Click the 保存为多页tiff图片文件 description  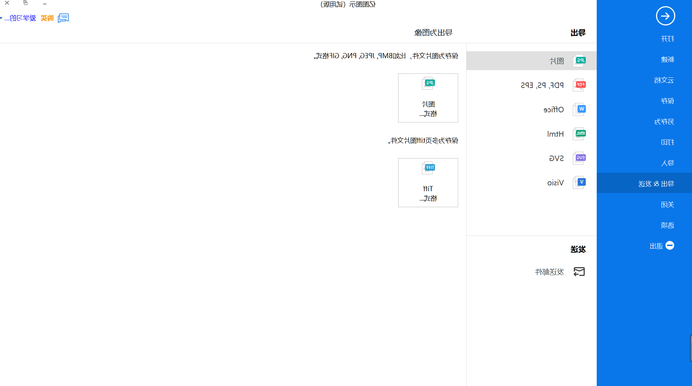pyautogui.click(x=423, y=141)
